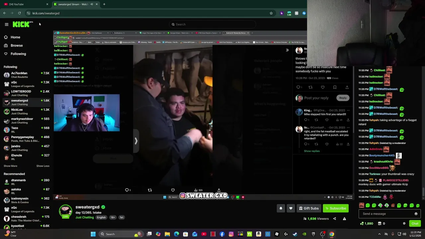The height and width of the screenshot is (239, 425).
Task: Report the stream with the warning icon
Action: click(344, 219)
